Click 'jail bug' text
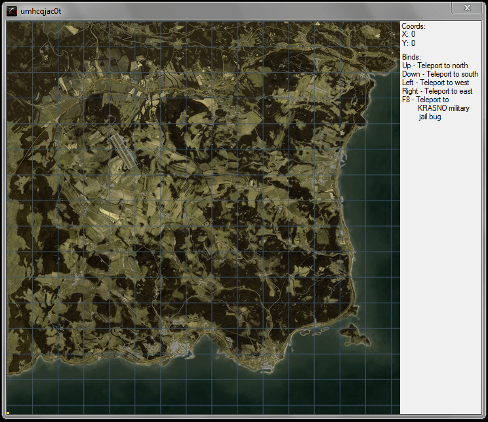The width and height of the screenshot is (488, 422). pos(430,117)
